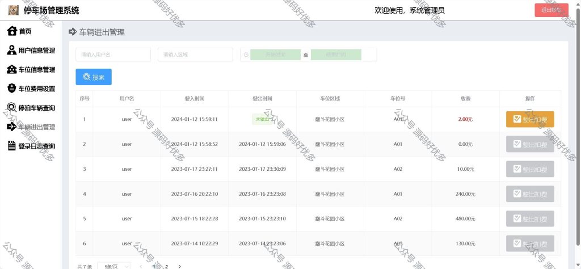Click entry time 2023-07-15 18:22:28
Viewport: 581px width, 269px height.
click(195, 218)
